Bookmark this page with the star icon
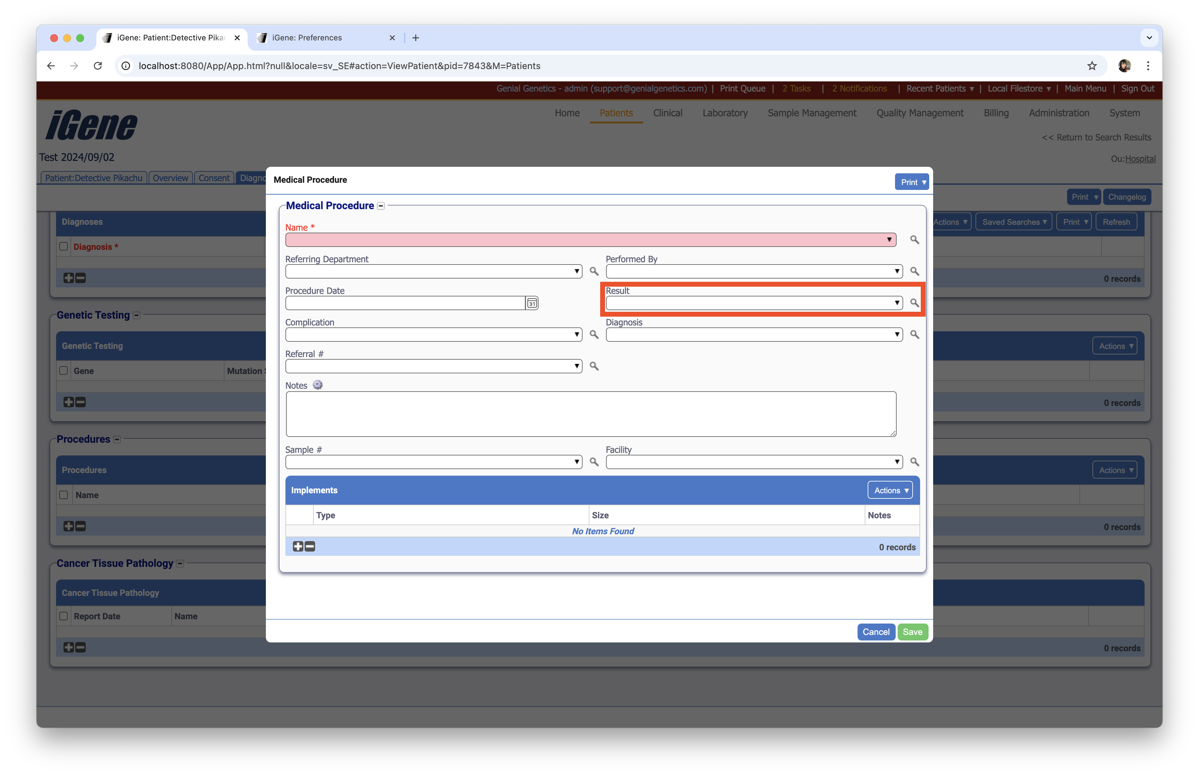The height and width of the screenshot is (776, 1199). (x=1092, y=66)
